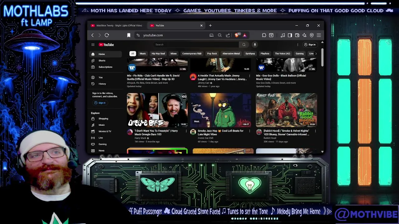This screenshot has height=224, width=399.
Task: Toggle the browser sidebar panel icon
Action: (x=290, y=35)
